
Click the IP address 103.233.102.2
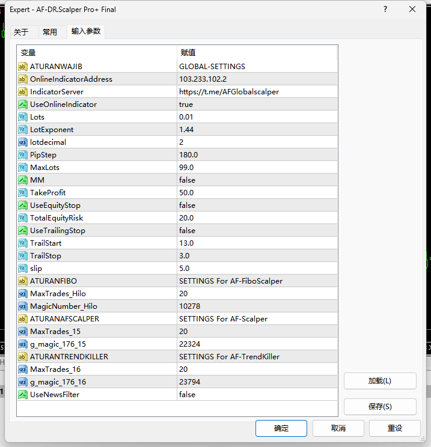(x=203, y=79)
